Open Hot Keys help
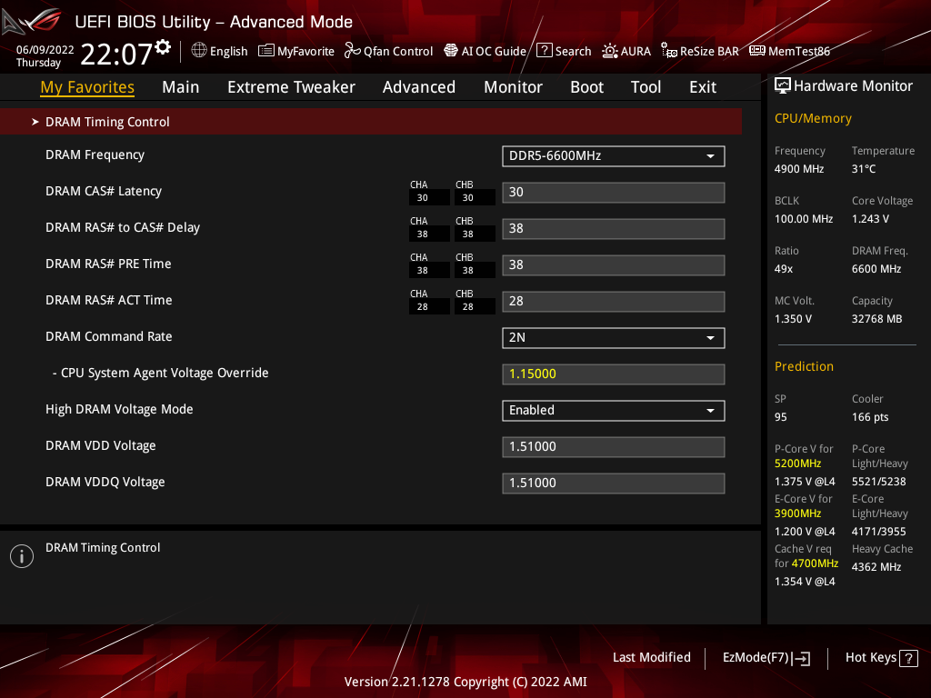Viewport: 931px width, 698px height. [x=881, y=658]
